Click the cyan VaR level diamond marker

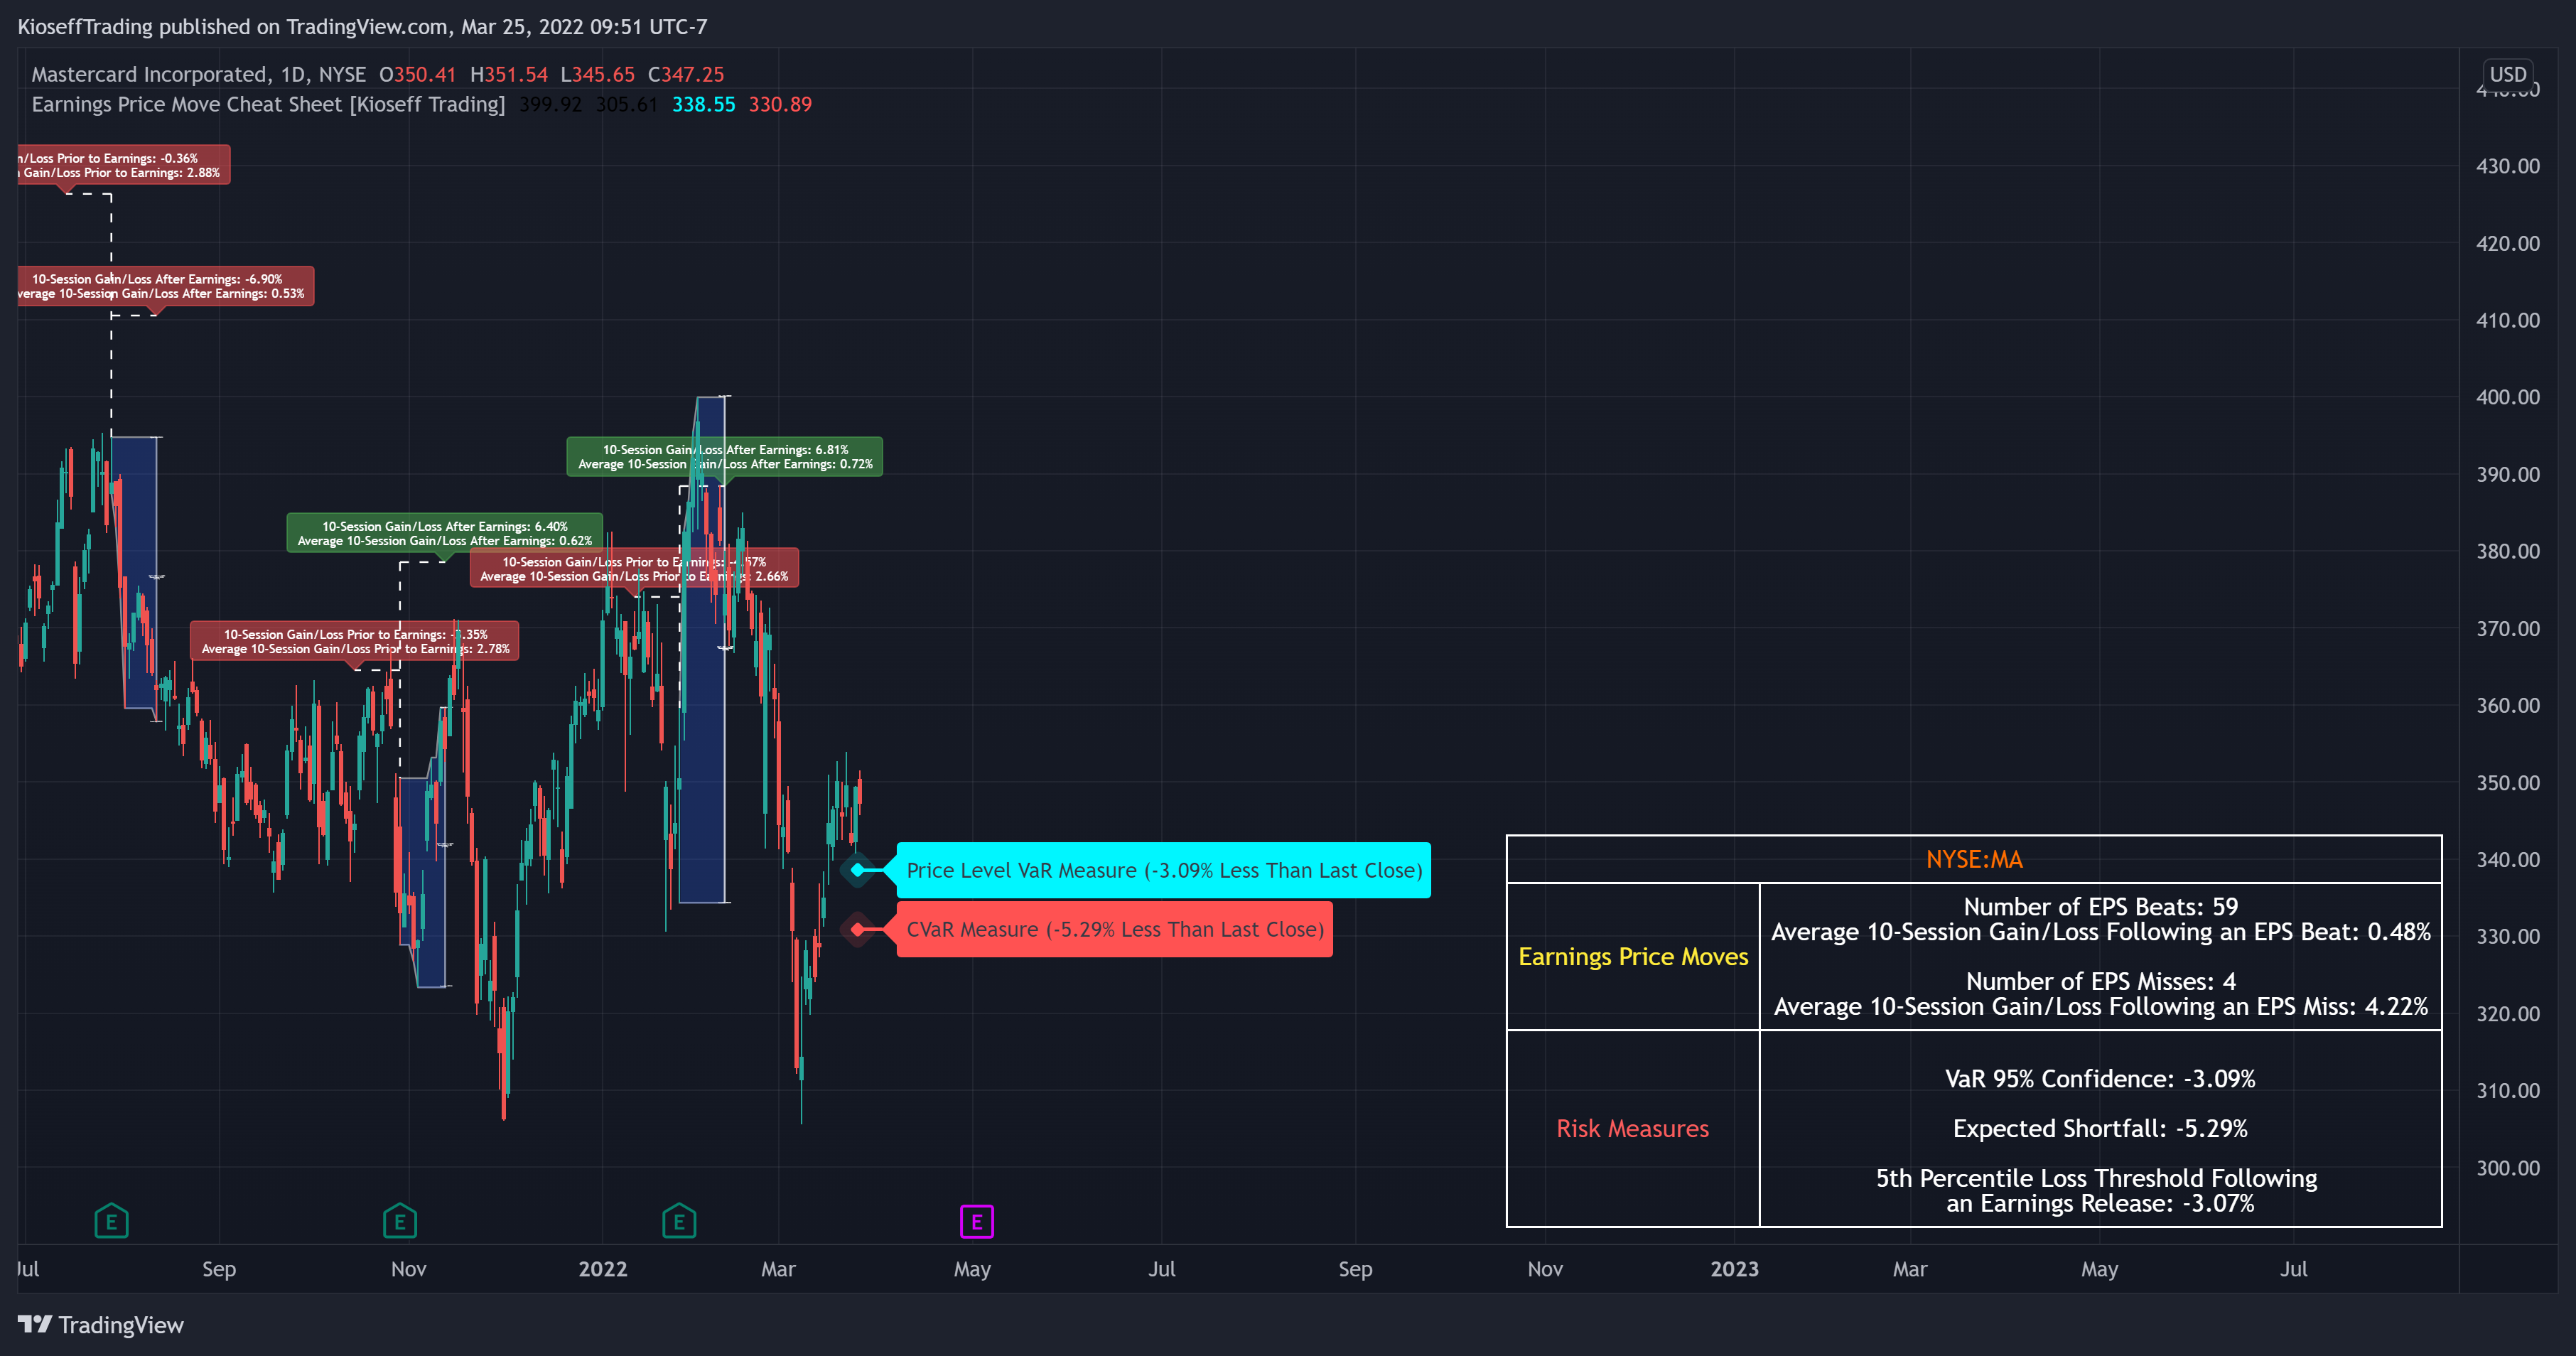pyautogui.click(x=857, y=870)
